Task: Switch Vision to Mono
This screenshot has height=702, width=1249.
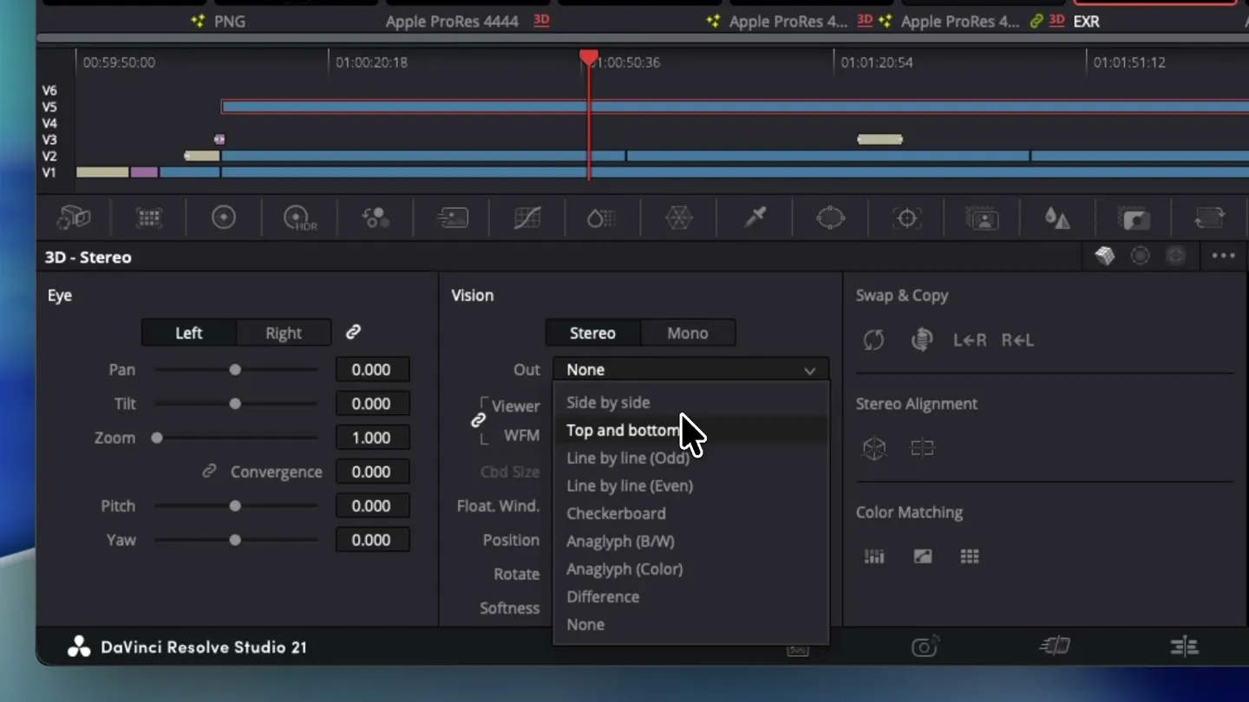Action: (688, 333)
